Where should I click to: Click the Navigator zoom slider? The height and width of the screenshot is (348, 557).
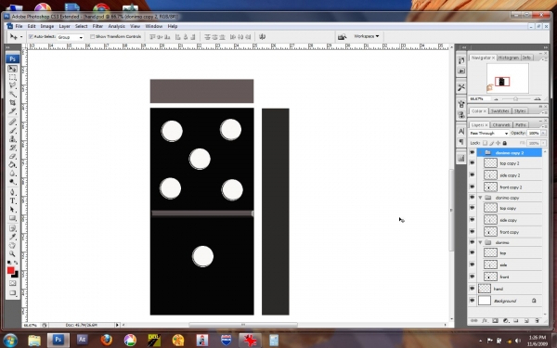coord(515,98)
